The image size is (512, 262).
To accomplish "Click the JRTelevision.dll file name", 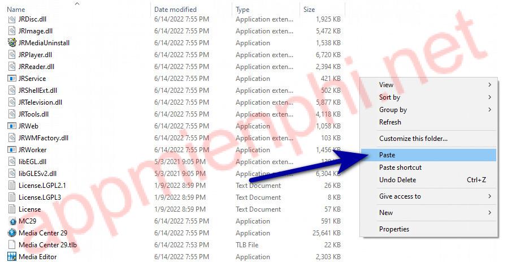I will pyautogui.click(x=40, y=102).
